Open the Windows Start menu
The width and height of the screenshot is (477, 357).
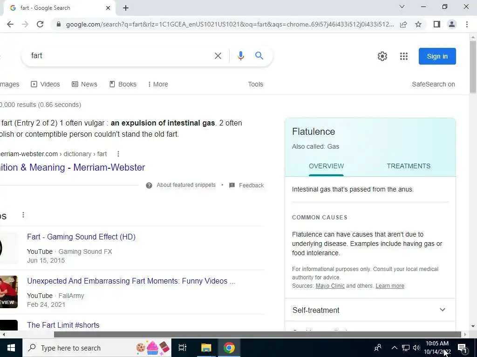point(11,348)
